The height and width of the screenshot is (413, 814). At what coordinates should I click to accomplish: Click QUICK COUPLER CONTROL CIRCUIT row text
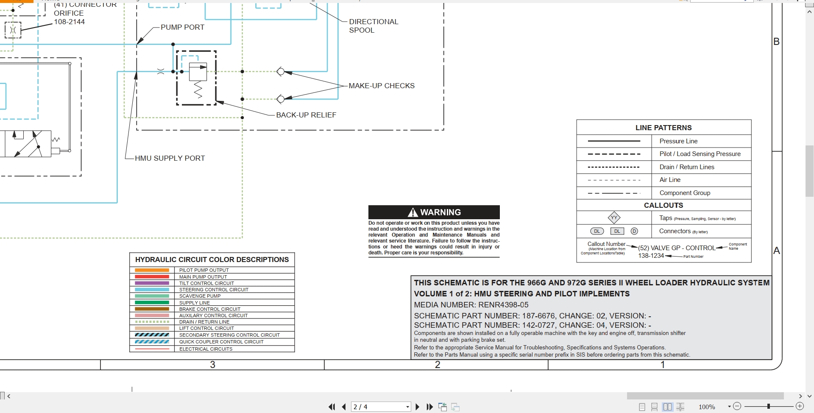point(221,342)
